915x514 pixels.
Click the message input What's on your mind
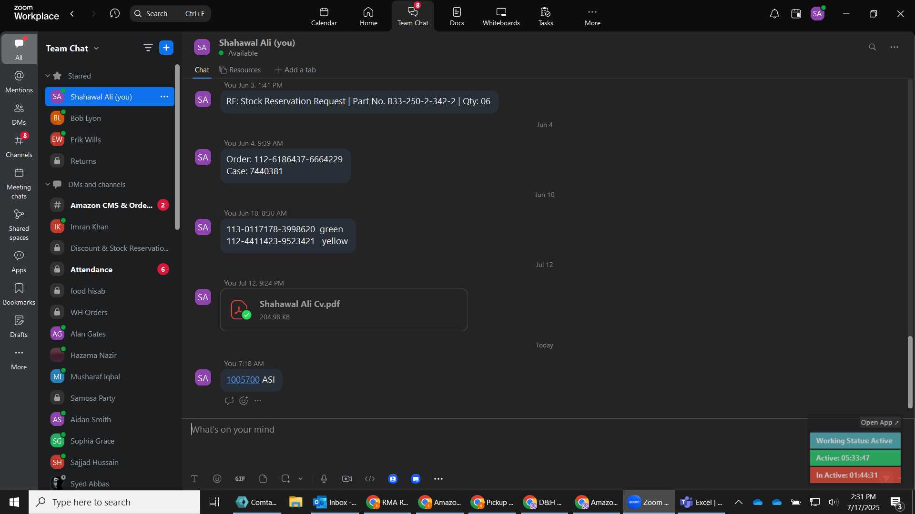tap(496, 430)
